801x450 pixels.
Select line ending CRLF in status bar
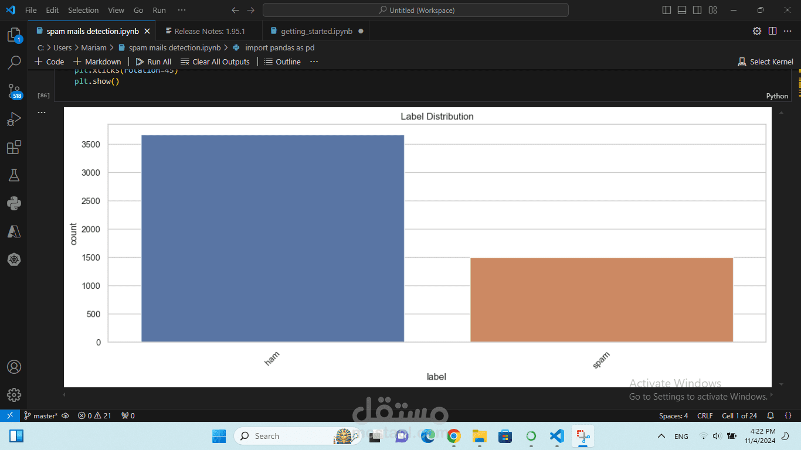click(x=705, y=415)
